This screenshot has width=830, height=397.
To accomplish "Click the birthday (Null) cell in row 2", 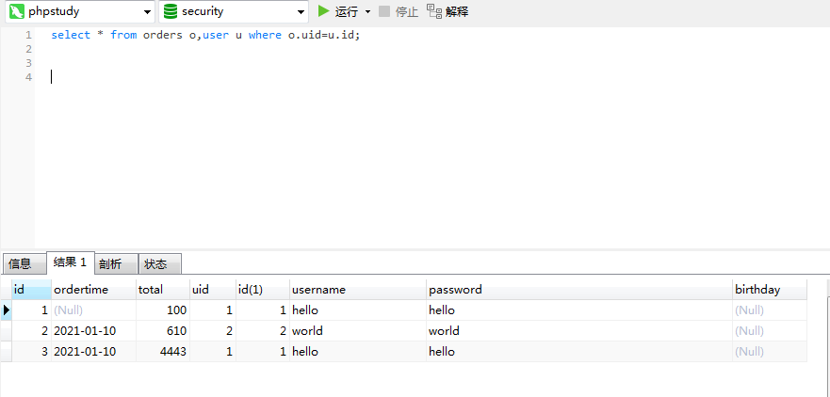I will click(x=770, y=331).
